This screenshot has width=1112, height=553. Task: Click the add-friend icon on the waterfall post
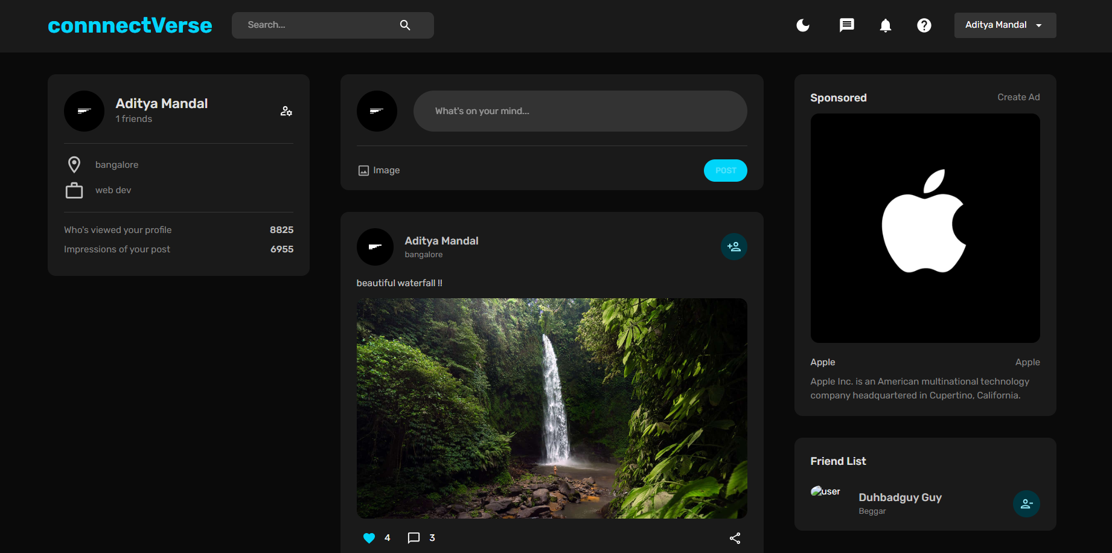coord(733,246)
